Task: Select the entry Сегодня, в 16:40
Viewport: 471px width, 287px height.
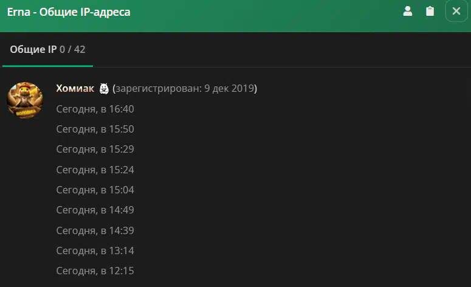Action: tap(95, 109)
